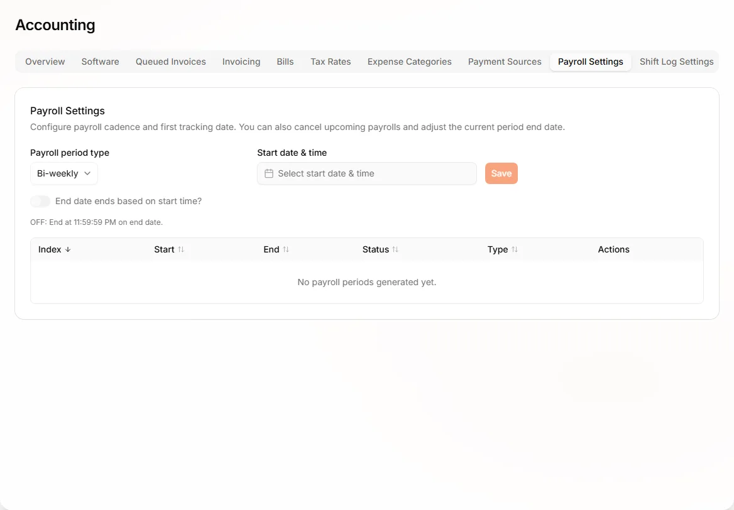Click the Accounting page heading

(55, 24)
